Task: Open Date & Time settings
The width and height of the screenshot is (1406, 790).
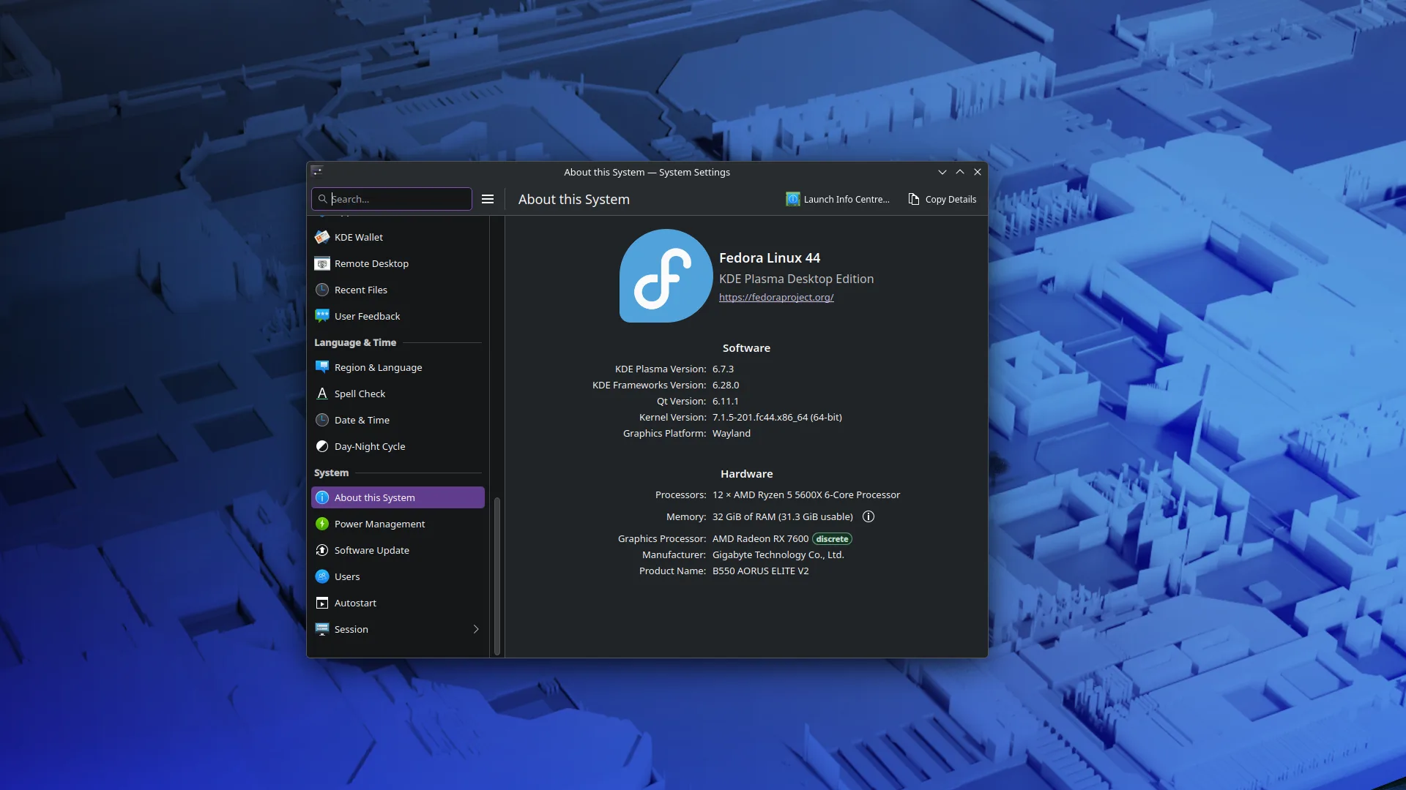Action: tap(398, 420)
